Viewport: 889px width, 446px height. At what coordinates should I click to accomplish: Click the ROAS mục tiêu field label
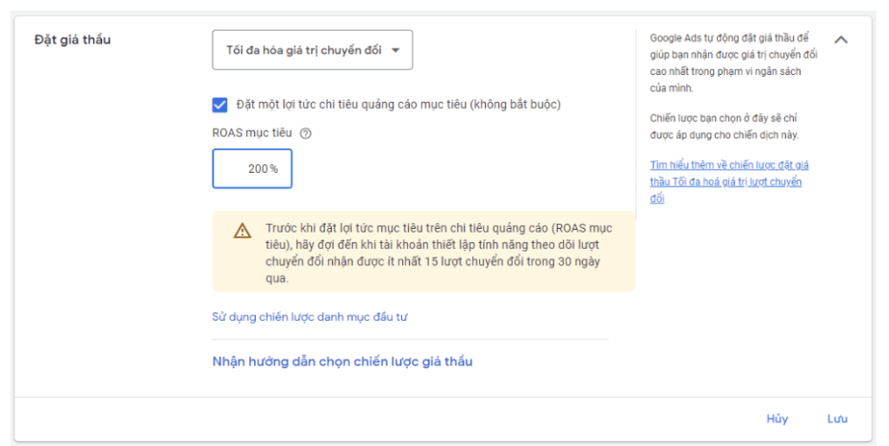tap(253, 134)
